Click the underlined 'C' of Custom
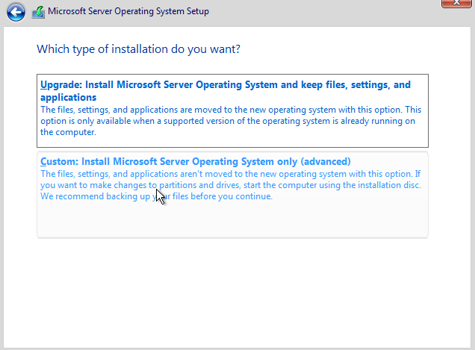Viewport: 475px width, 350px height. click(x=43, y=161)
